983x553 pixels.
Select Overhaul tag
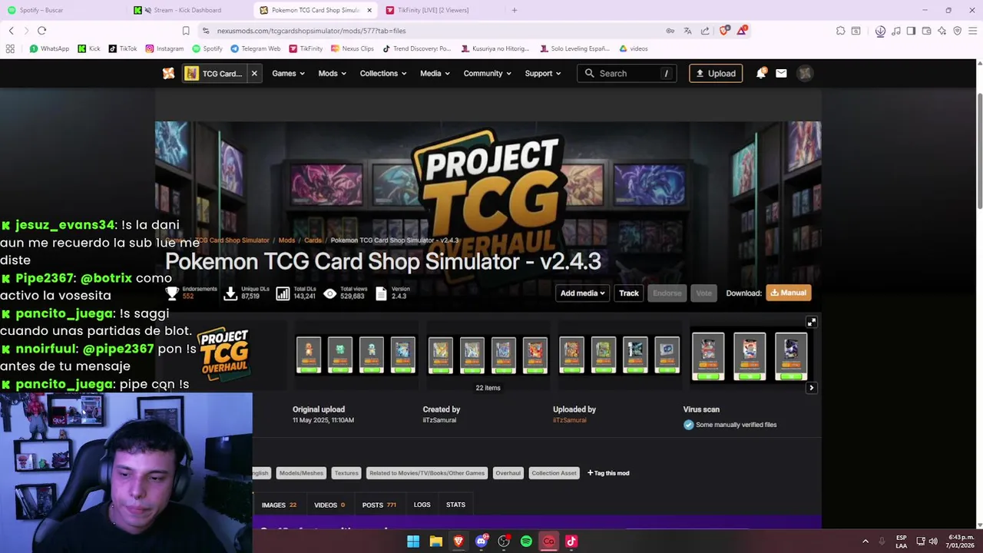(508, 473)
